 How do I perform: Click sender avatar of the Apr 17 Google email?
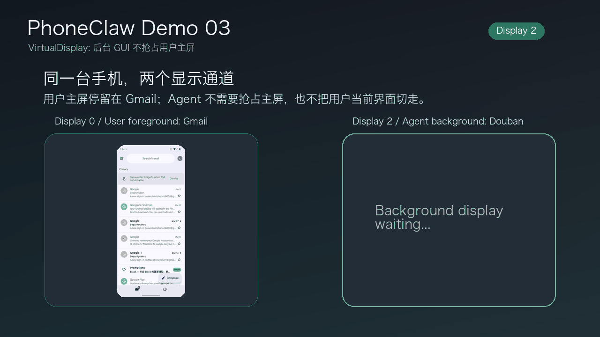tap(124, 191)
